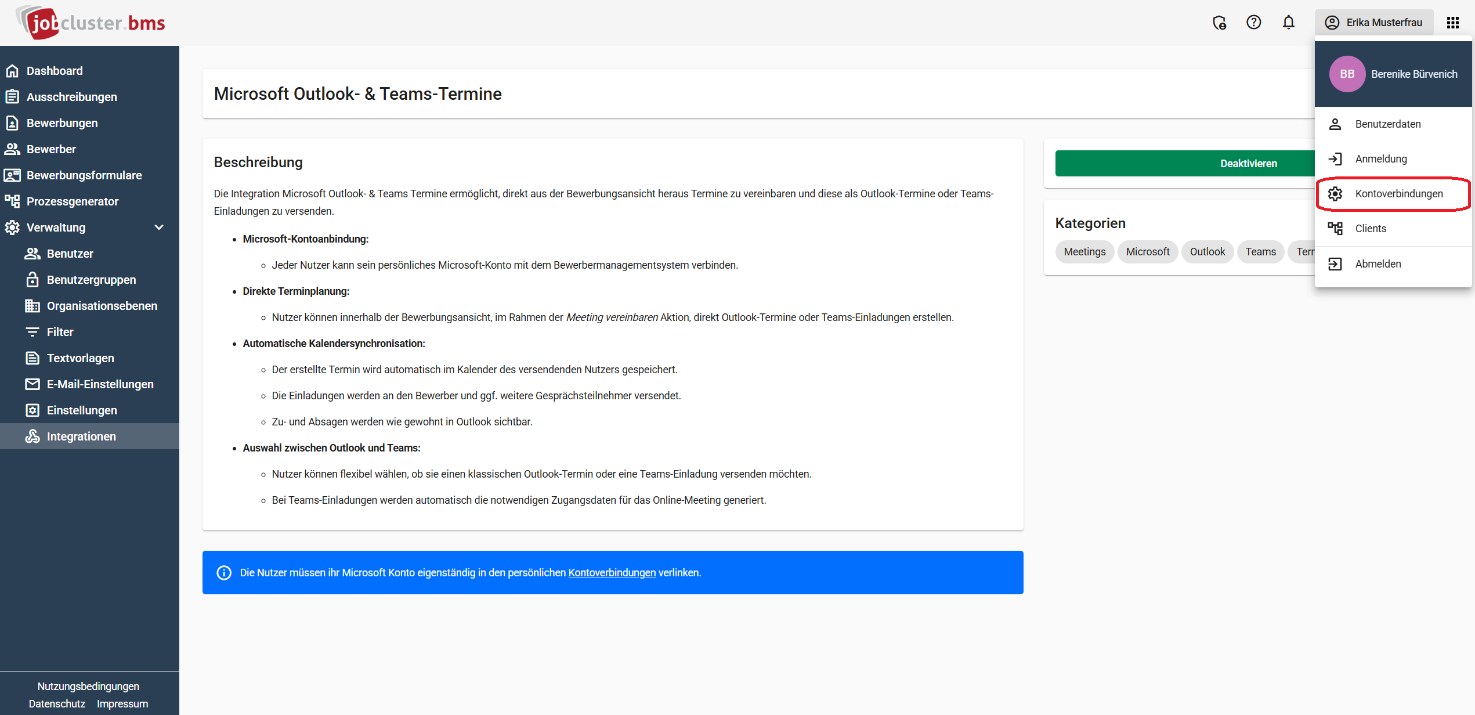The image size is (1475, 715).
Task: Click 'Direkte Terminplanung:' bullet text
Action: coord(296,291)
